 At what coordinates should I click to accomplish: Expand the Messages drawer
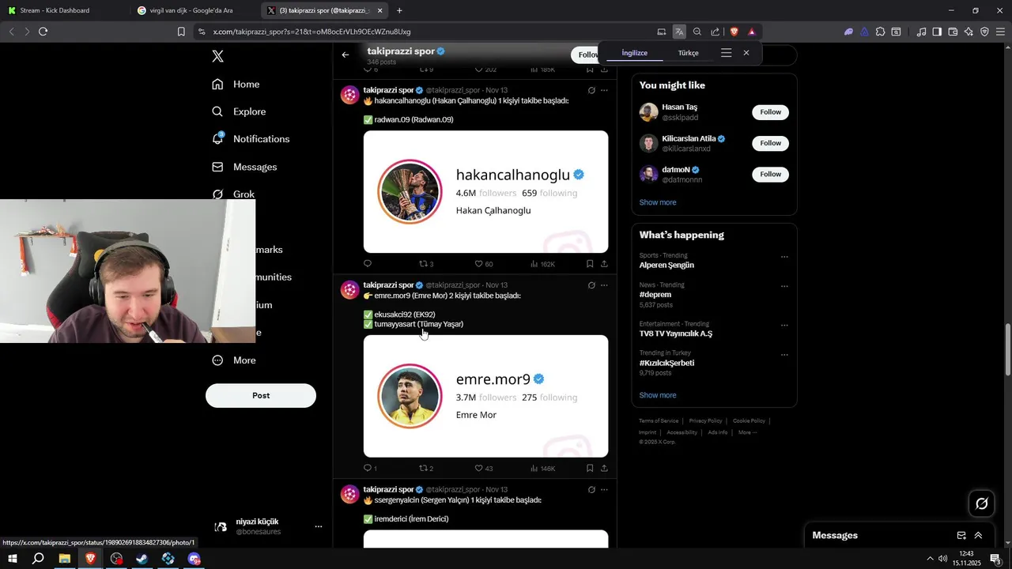(x=978, y=535)
